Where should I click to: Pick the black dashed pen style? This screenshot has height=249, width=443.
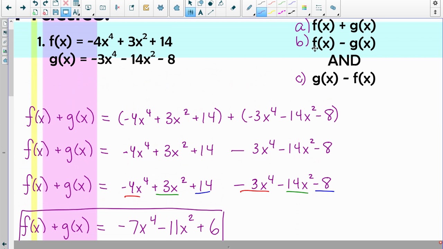(292, 12)
